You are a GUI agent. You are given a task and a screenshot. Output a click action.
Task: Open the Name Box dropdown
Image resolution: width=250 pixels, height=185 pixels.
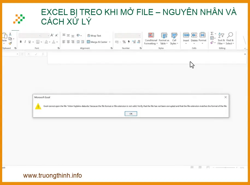point(17,54)
